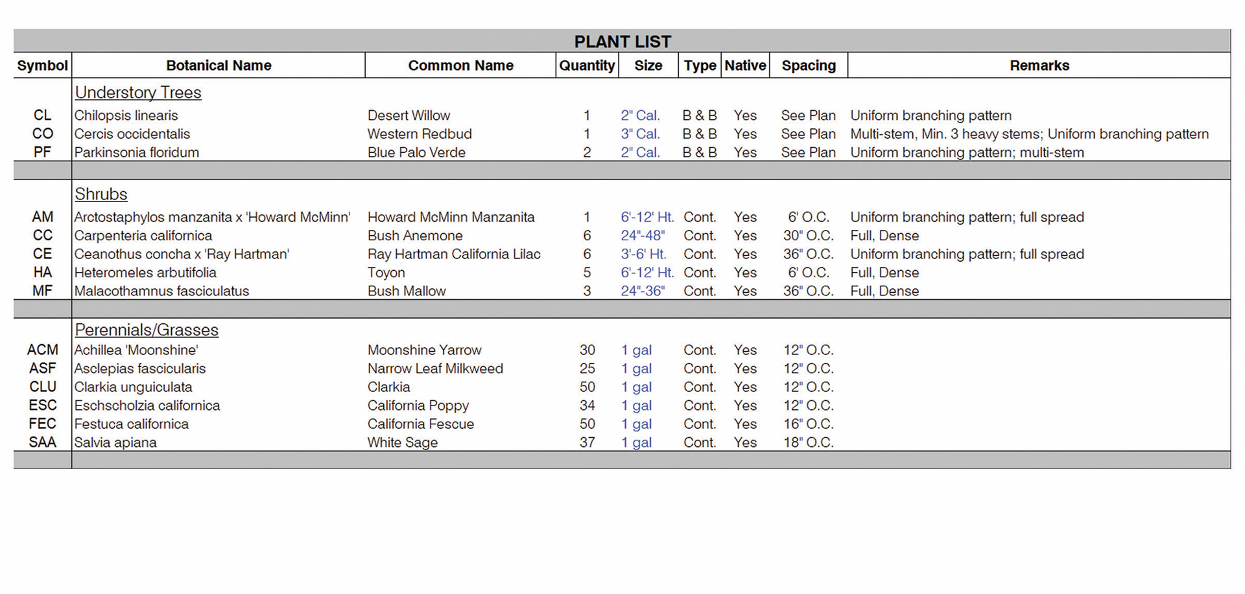Click Achillea 'Moonshine' botanical name

[136, 350]
